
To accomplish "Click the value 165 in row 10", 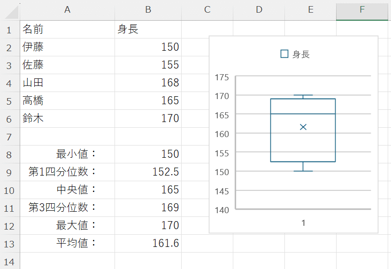I will pyautogui.click(x=148, y=190).
